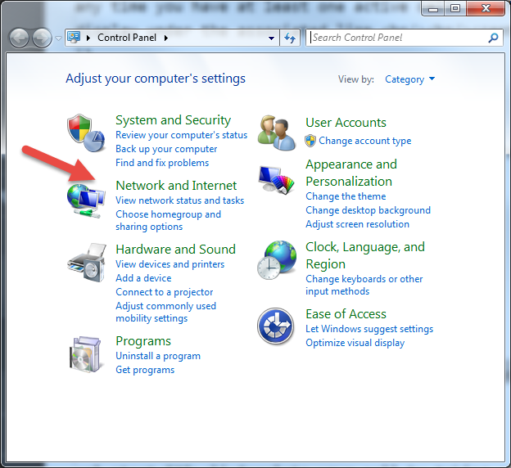Close the Control Panel window
Viewport: 511px width, 468px height.
(486, 8)
